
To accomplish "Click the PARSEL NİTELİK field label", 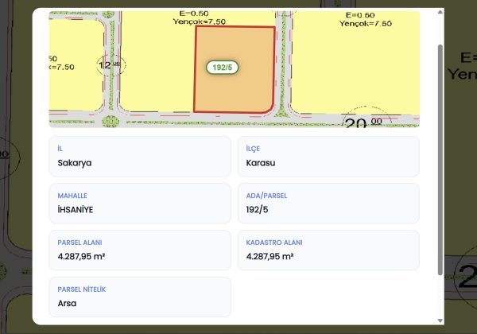I will point(82,289).
